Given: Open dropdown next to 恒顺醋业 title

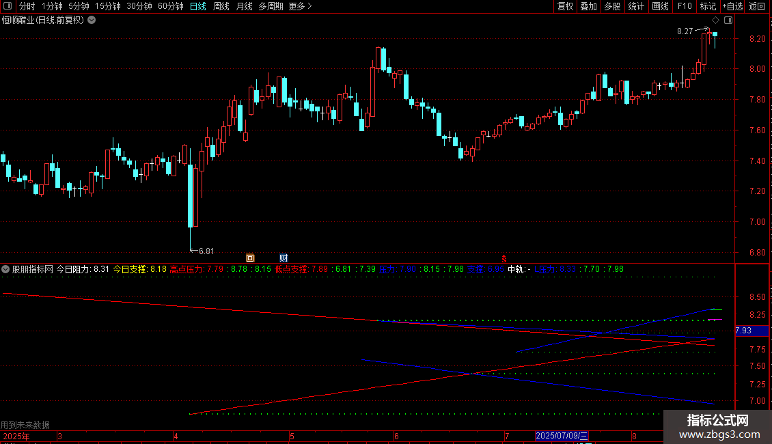Looking at the screenshot, I should [92, 20].
